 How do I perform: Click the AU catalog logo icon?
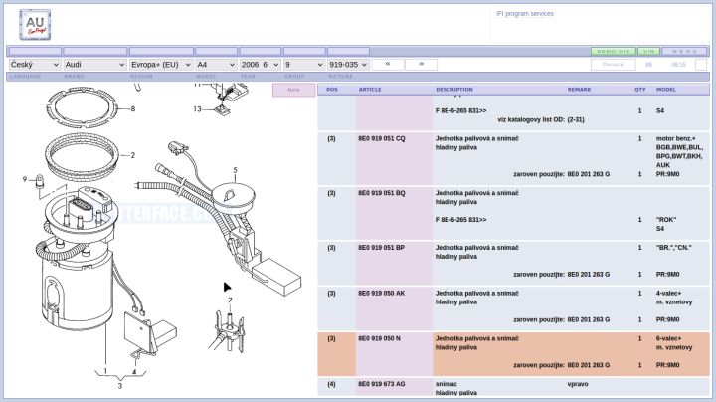pyautogui.click(x=35, y=25)
